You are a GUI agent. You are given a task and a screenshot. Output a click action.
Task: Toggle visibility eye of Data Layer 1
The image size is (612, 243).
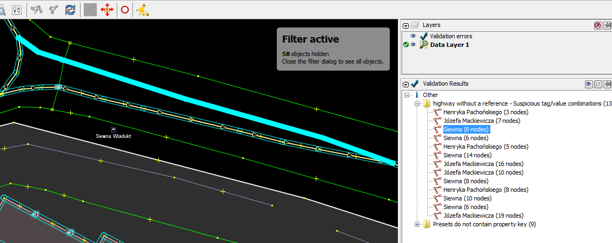click(x=414, y=45)
